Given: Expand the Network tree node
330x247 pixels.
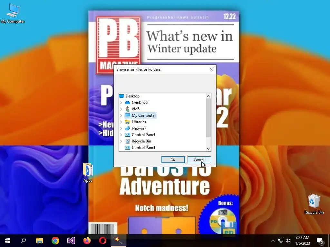Looking at the screenshot, I should [x=121, y=128].
